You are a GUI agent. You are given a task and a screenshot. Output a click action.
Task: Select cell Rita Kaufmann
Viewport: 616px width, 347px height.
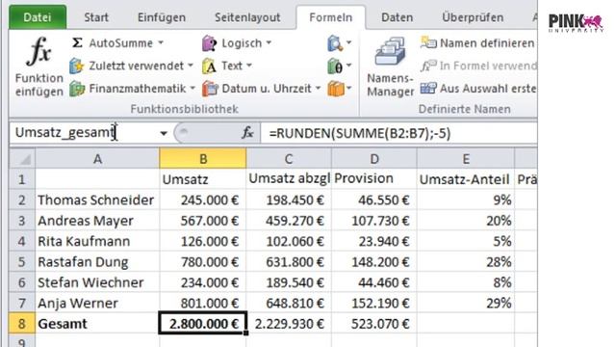coord(97,241)
